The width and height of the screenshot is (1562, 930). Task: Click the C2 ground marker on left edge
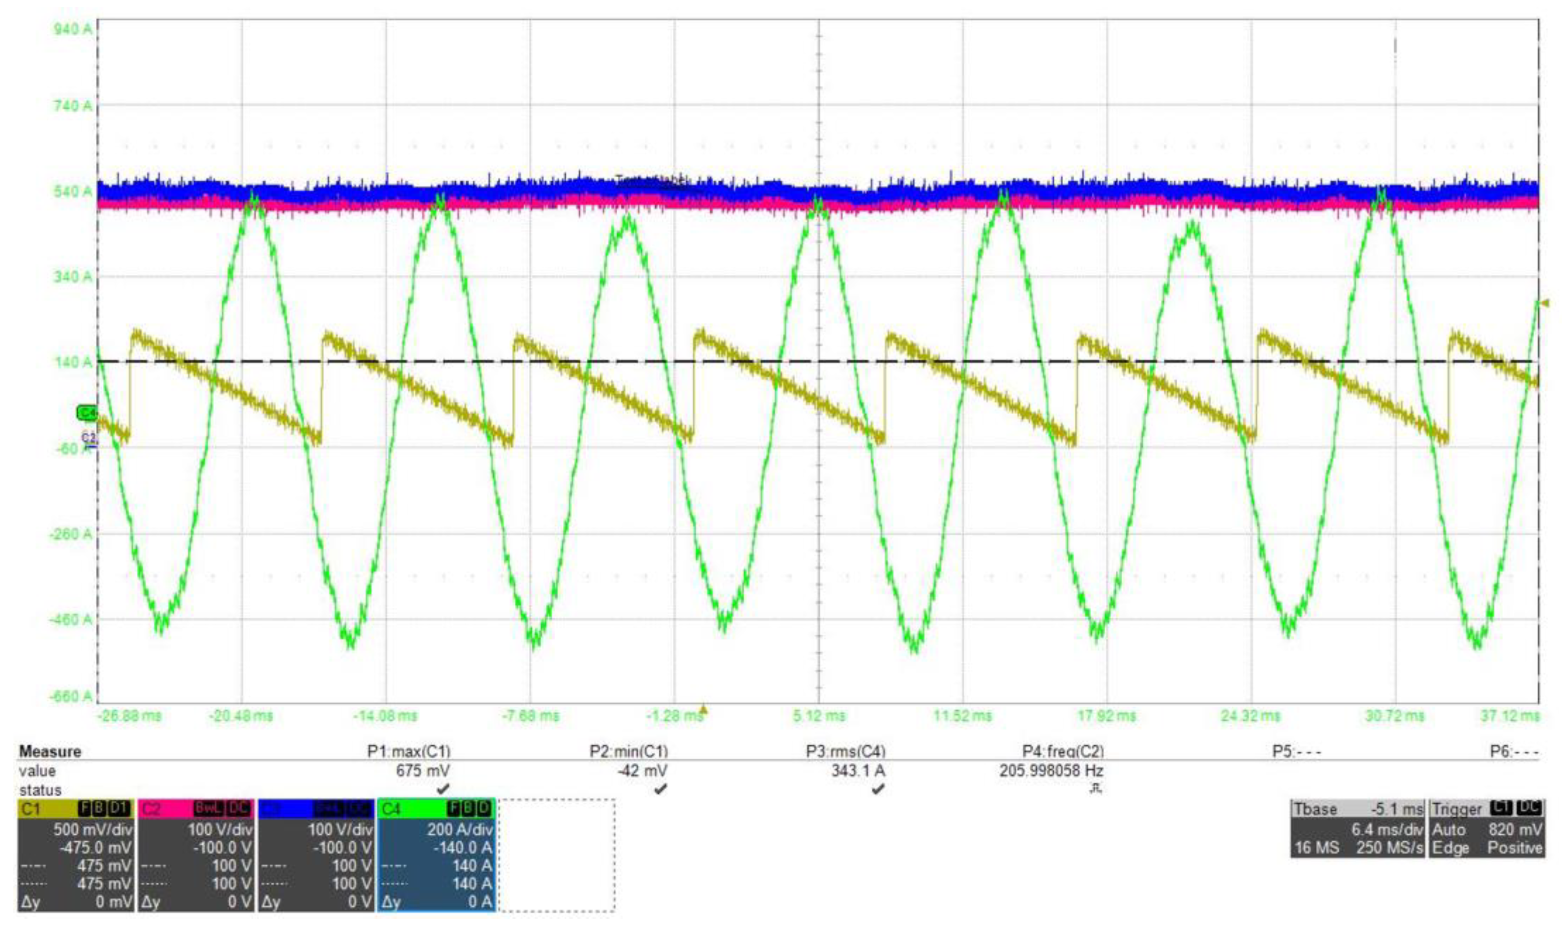click(88, 438)
